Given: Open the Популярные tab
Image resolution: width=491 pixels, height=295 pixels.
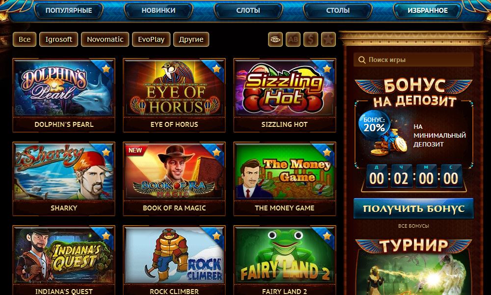Looking at the screenshot, I should (x=69, y=10).
